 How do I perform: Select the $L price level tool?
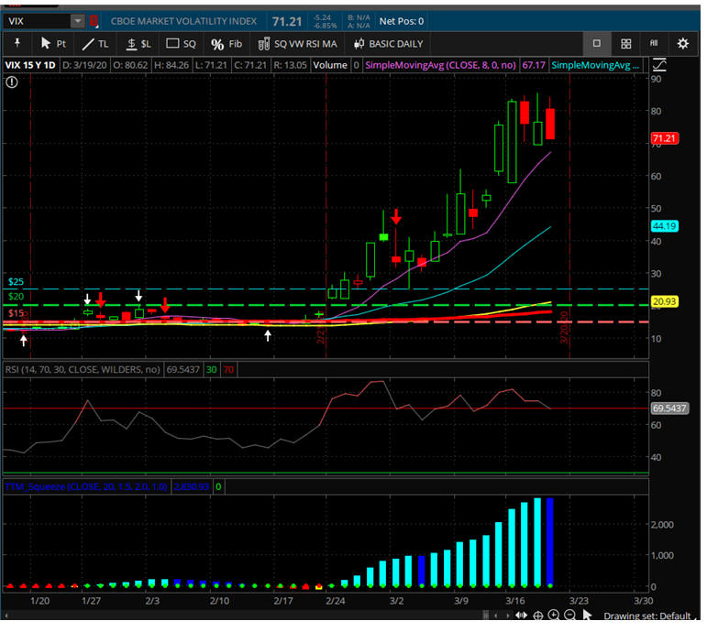(138, 43)
